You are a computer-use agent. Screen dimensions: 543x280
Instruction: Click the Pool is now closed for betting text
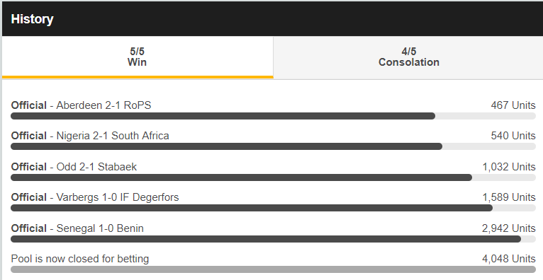[x=80, y=259]
